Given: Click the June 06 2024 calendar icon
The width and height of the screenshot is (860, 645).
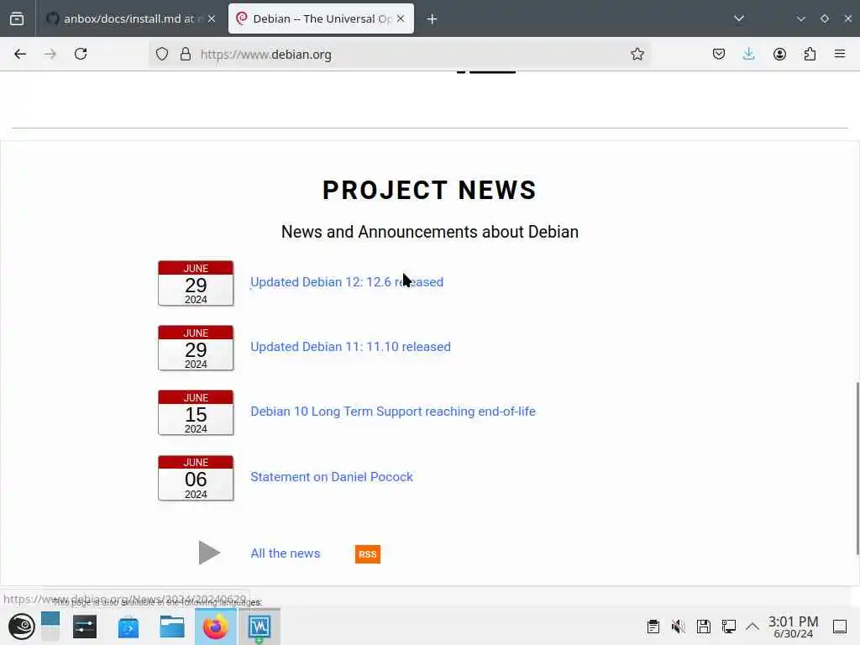Looking at the screenshot, I should (x=196, y=478).
